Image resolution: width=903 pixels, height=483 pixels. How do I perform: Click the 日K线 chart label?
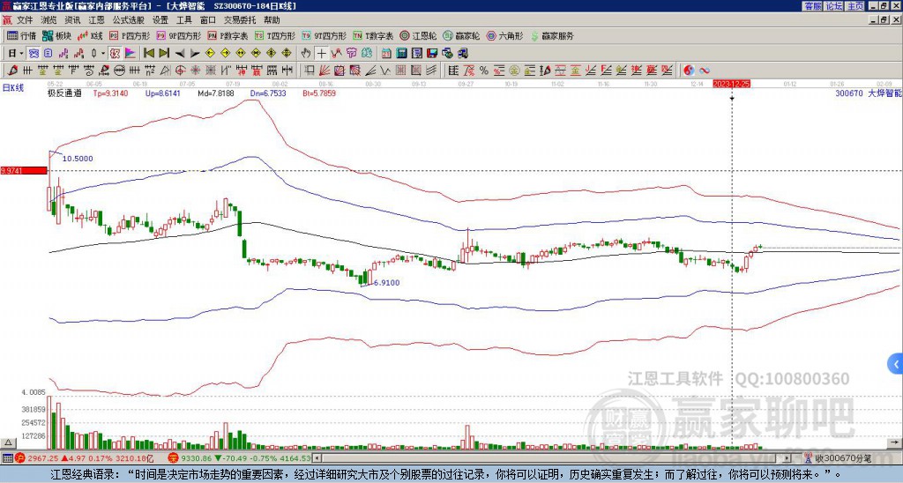click(x=13, y=88)
